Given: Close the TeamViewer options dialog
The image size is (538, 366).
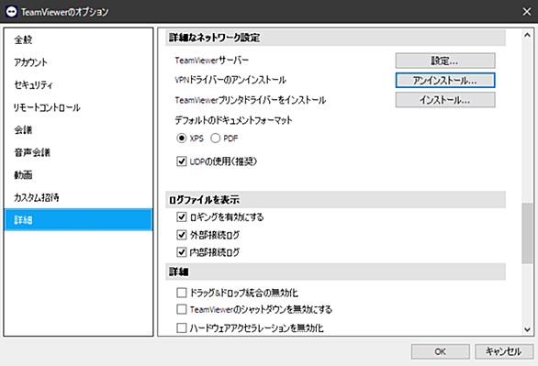Looking at the screenshot, I should [x=527, y=12].
